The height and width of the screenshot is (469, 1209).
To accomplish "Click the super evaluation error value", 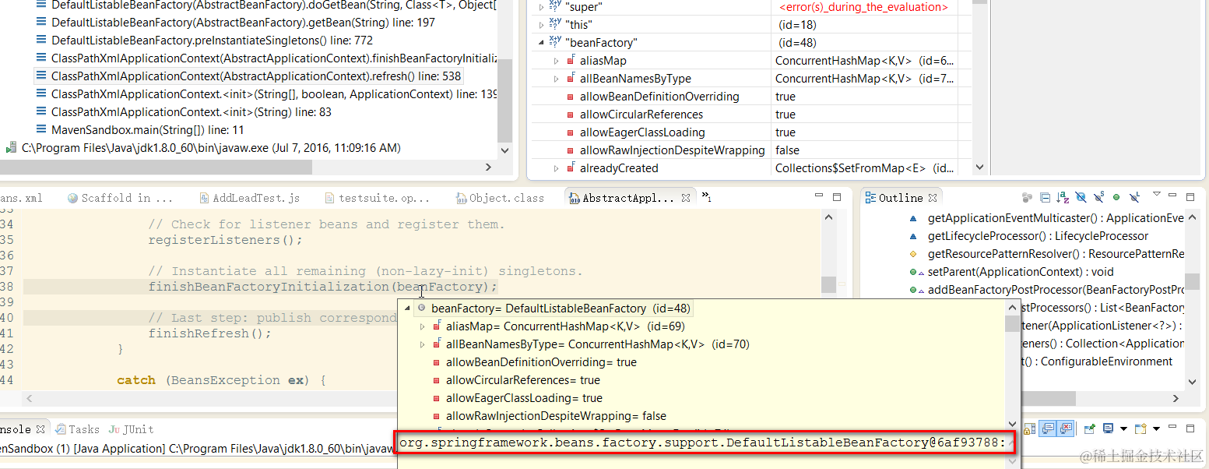I will 863,7.
